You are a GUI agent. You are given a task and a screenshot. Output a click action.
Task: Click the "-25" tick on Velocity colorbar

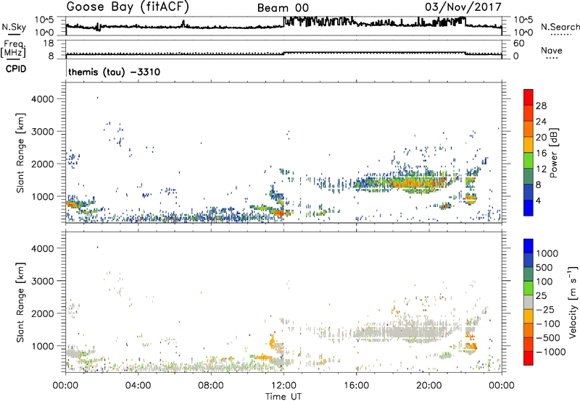coord(545,309)
